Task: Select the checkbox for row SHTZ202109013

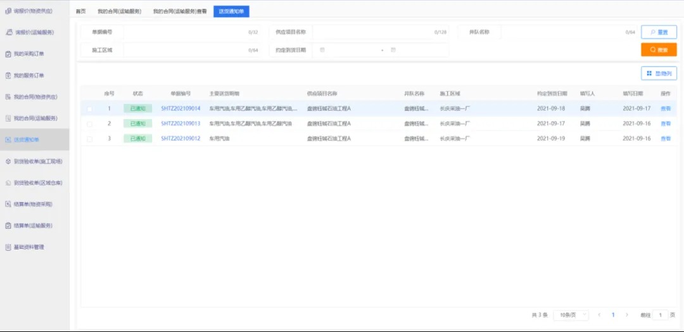Action: click(89, 124)
